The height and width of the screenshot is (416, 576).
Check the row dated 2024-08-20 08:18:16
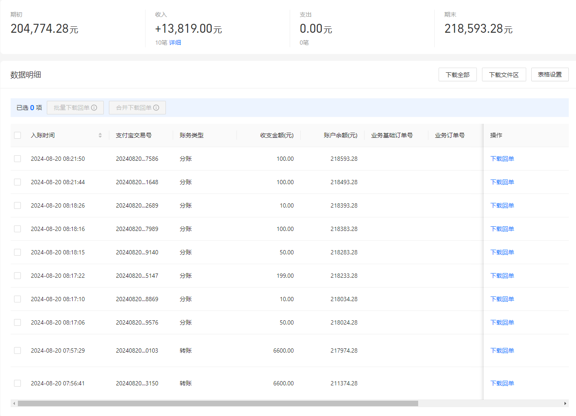click(x=17, y=229)
